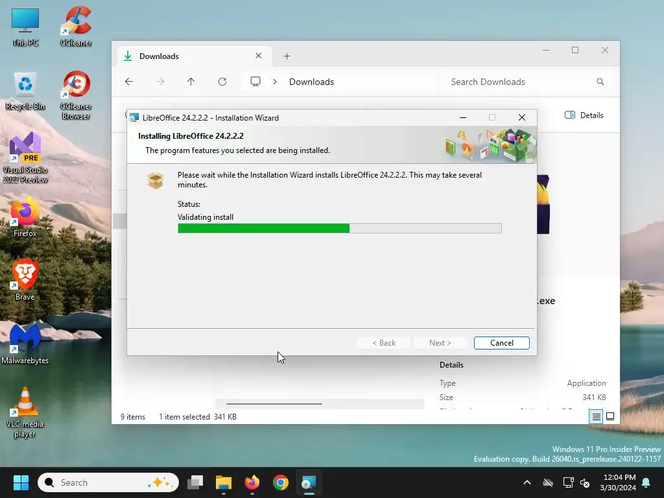Click the muted volume tray icon
Image resolution: width=664 pixels, height=498 pixels.
pyautogui.click(x=585, y=482)
